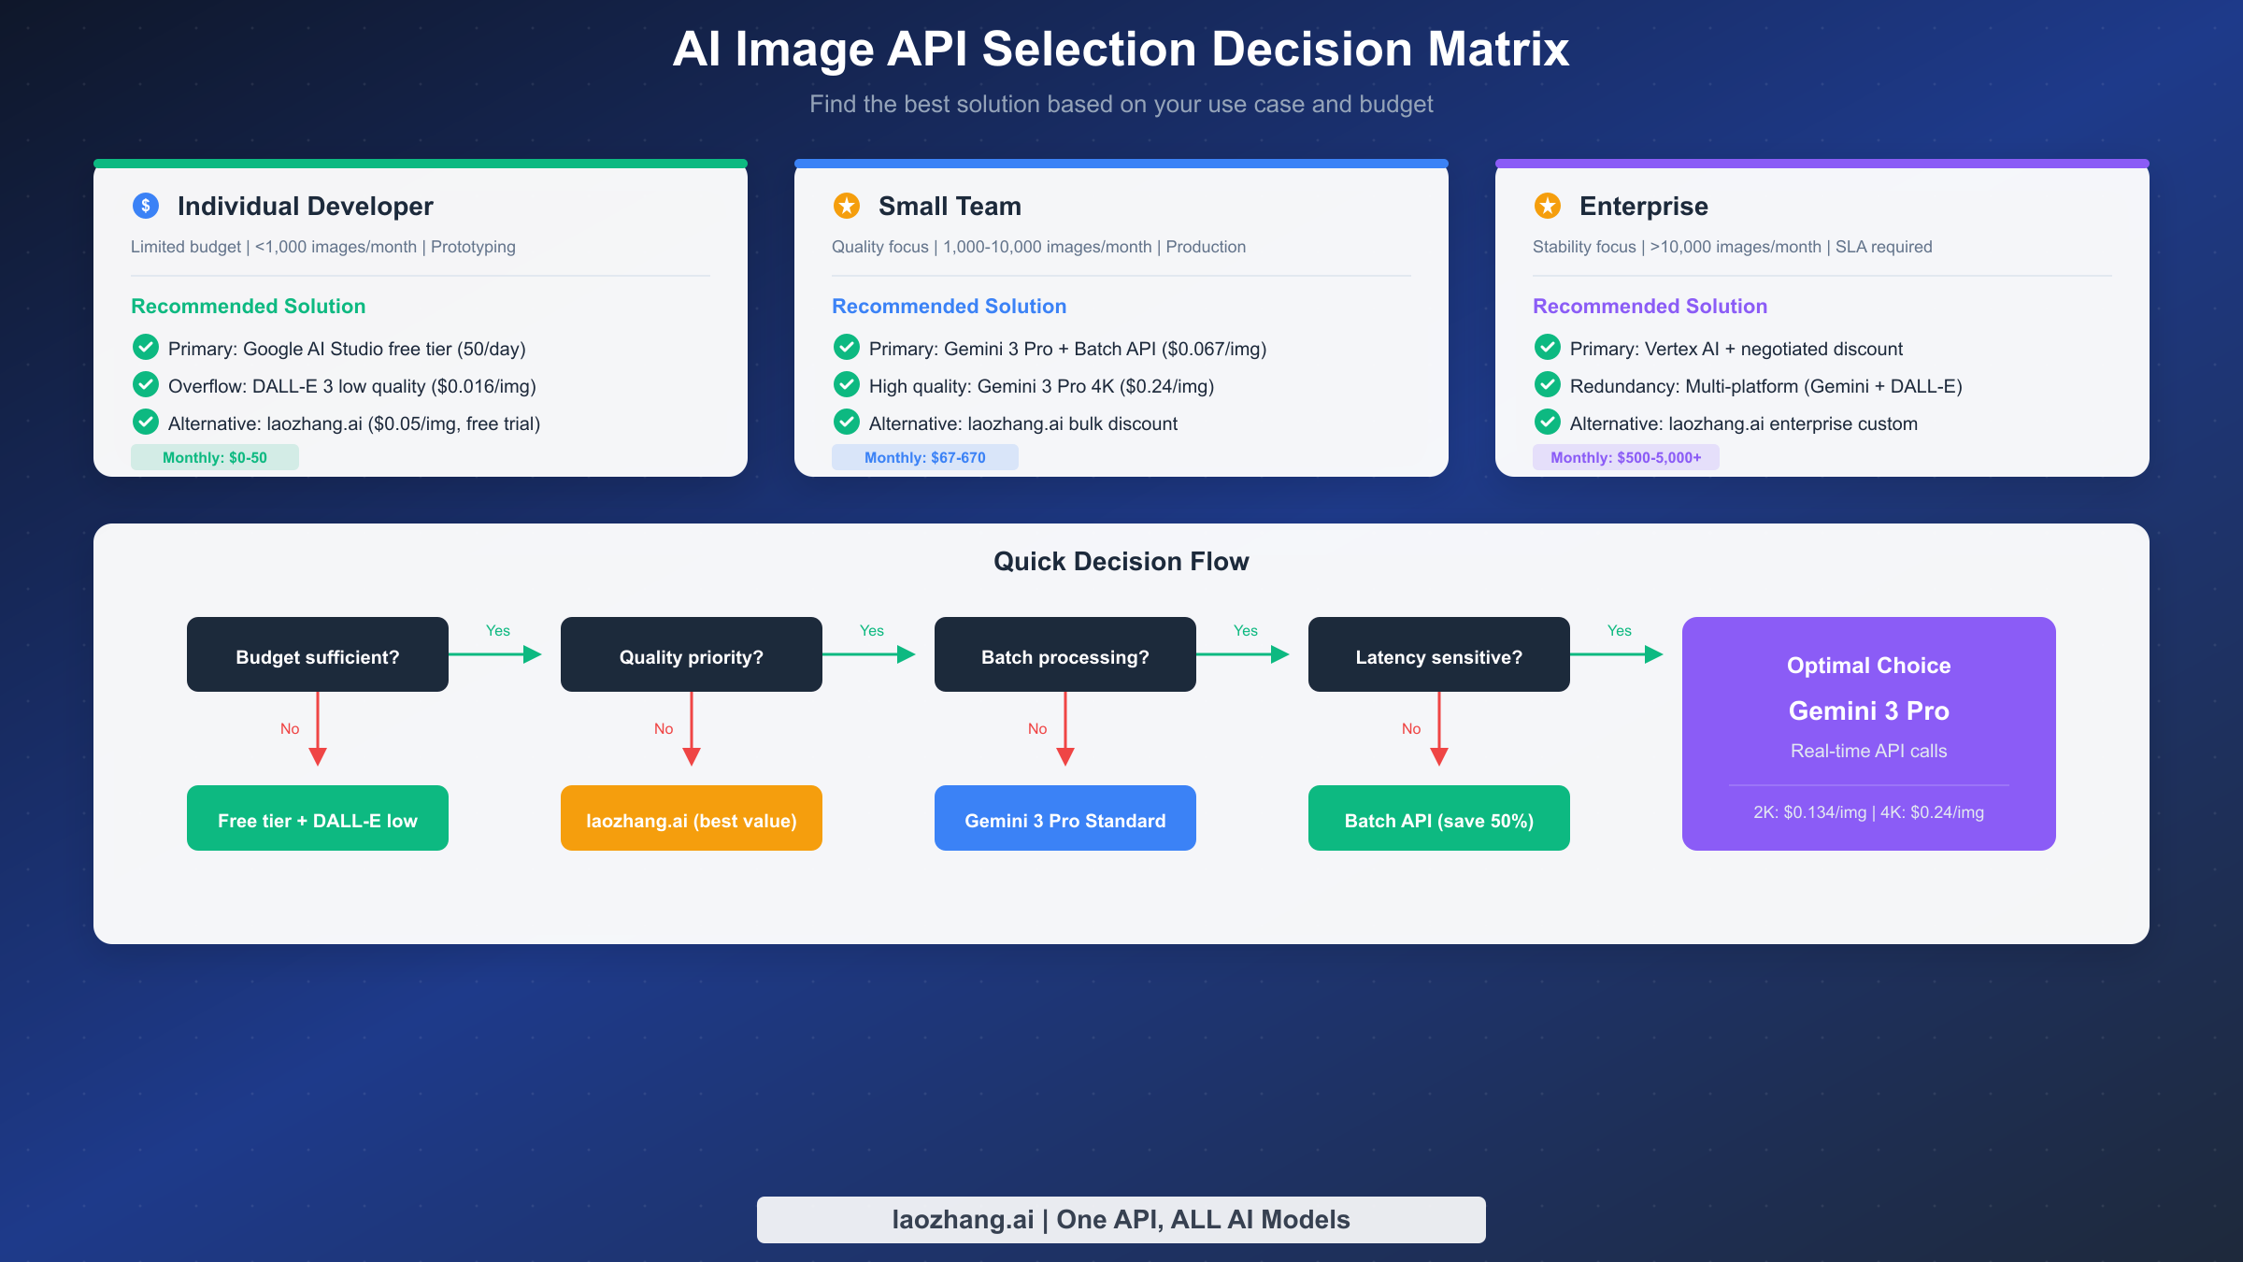The image size is (2243, 1262).
Task: Click the checkmark beside laozhang.ai bulk discount
Action: (x=846, y=423)
